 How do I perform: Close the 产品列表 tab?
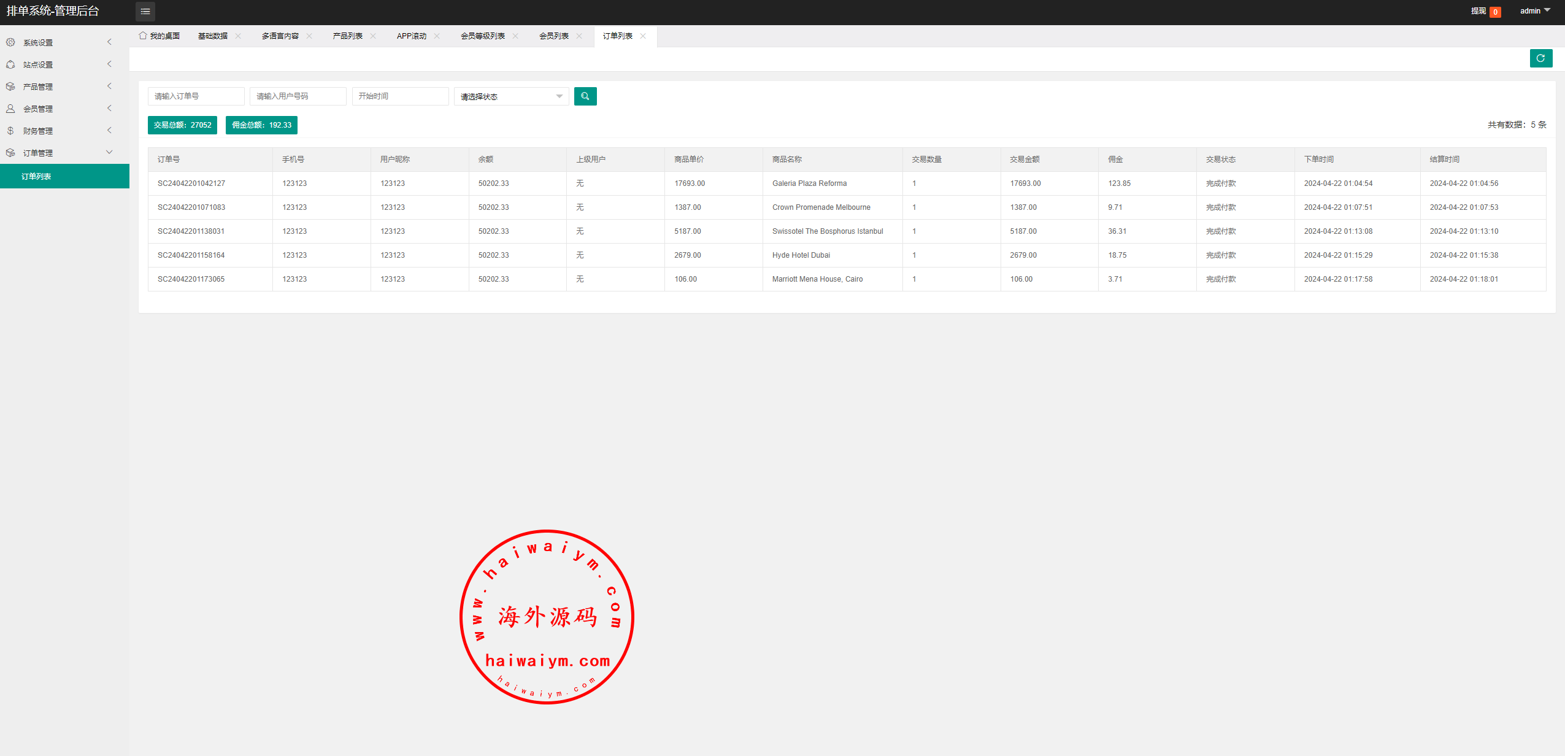(373, 36)
